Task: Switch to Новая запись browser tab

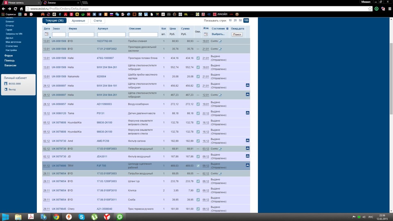Action: [22, 2]
